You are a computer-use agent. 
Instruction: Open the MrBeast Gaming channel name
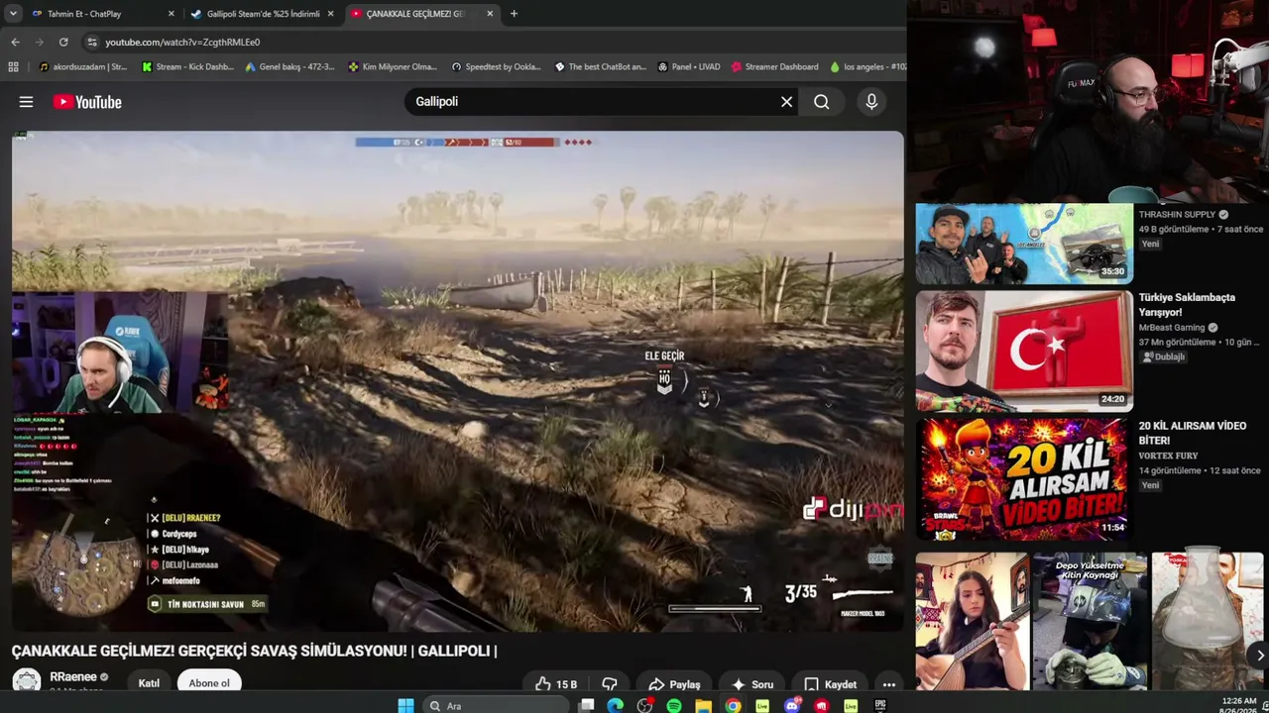point(1172,328)
